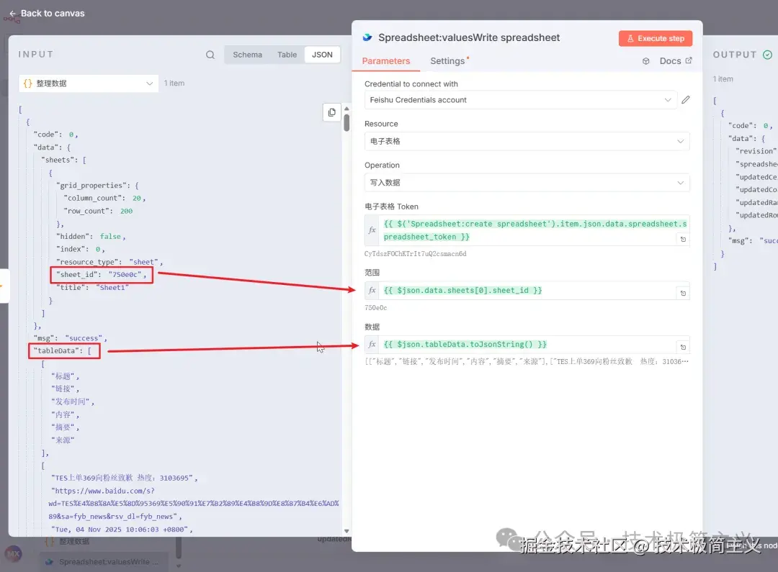
Task: Click the input scrollbar down arrow
Action: click(x=346, y=531)
